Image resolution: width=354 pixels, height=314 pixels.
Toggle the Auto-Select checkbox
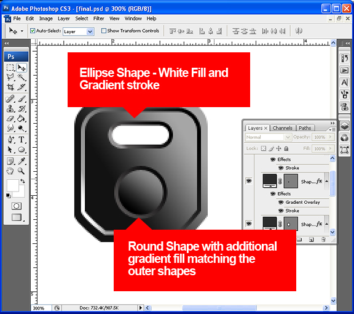33,31
